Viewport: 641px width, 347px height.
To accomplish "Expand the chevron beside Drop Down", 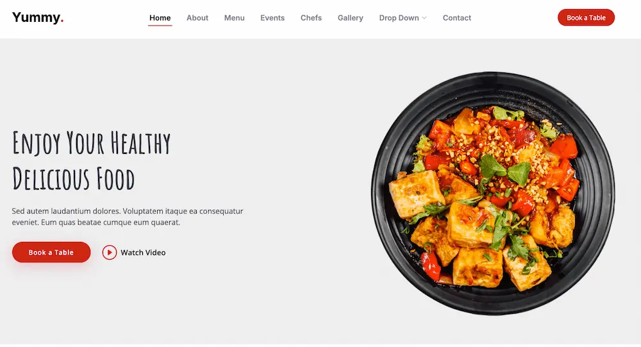I will coord(424,18).
